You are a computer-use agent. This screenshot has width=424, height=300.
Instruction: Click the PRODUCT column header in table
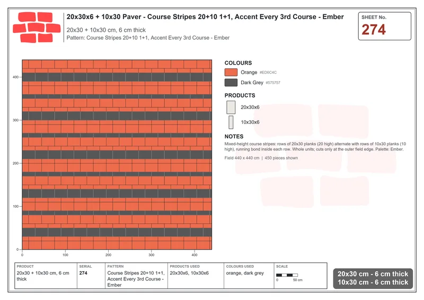pos(25,267)
